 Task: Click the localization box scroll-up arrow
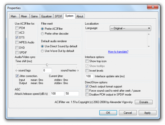149,34
